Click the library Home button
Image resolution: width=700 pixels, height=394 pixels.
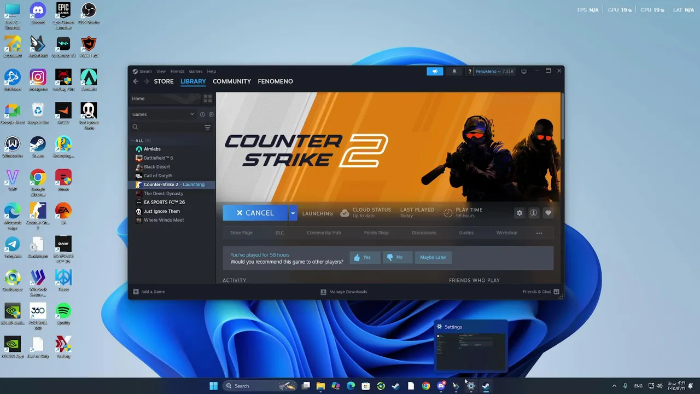pyautogui.click(x=165, y=99)
